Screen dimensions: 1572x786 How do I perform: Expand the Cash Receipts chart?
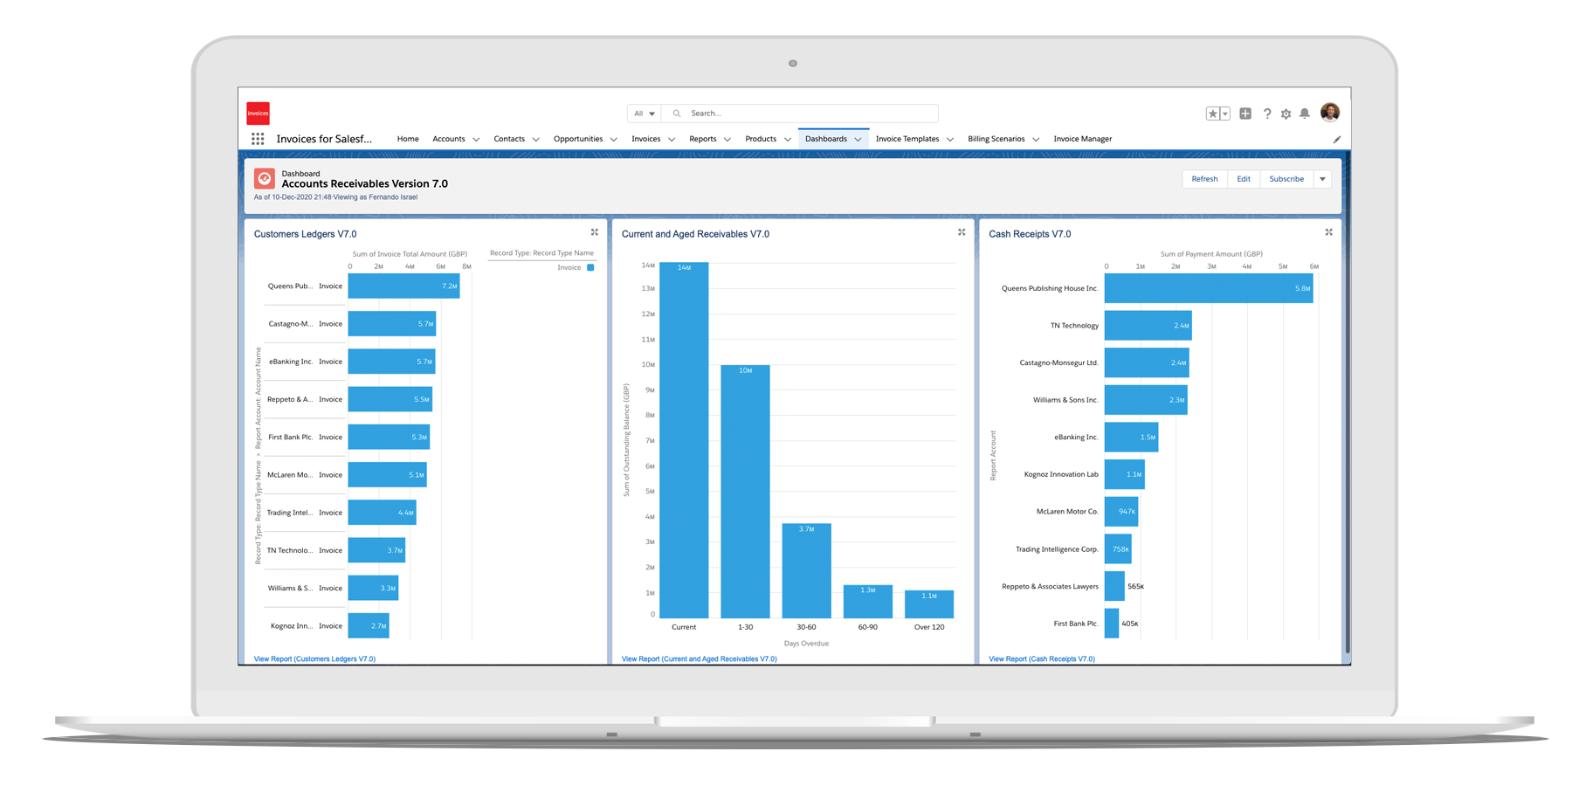click(1328, 232)
